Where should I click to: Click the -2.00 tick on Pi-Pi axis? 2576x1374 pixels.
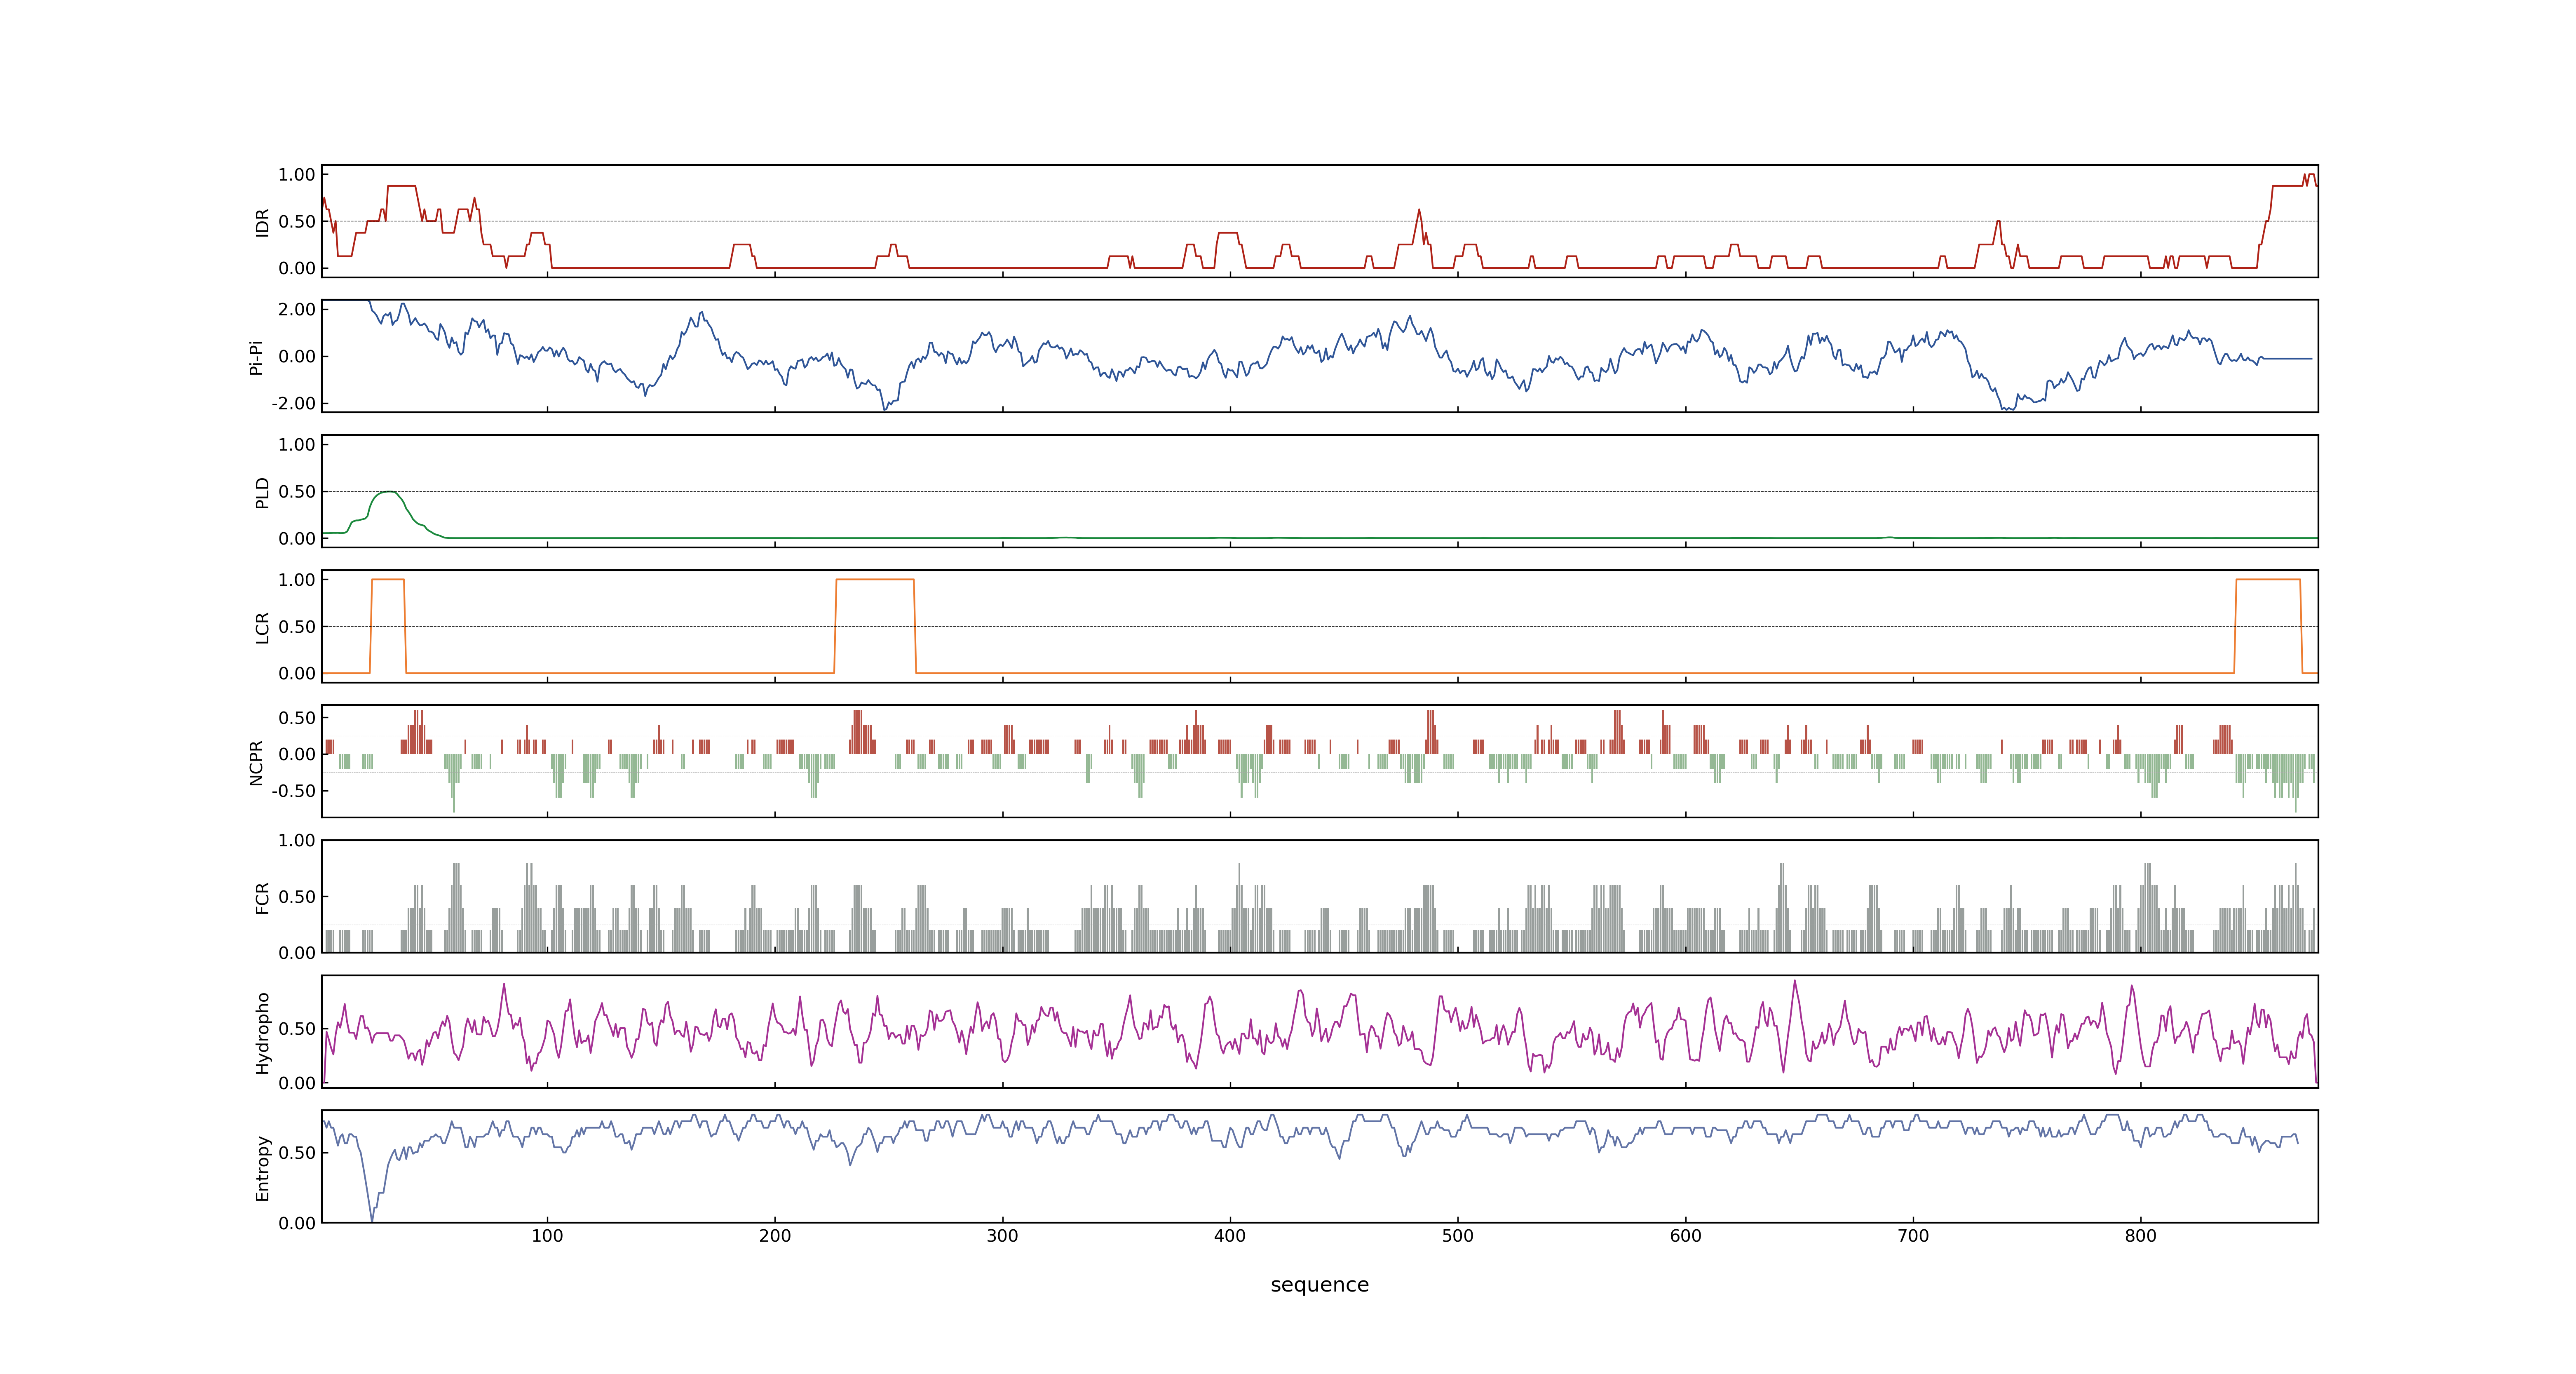coord(293,403)
